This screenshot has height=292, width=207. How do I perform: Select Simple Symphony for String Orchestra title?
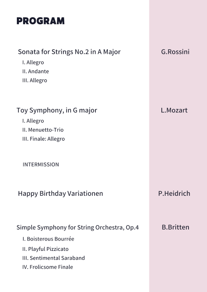coord(77,227)
